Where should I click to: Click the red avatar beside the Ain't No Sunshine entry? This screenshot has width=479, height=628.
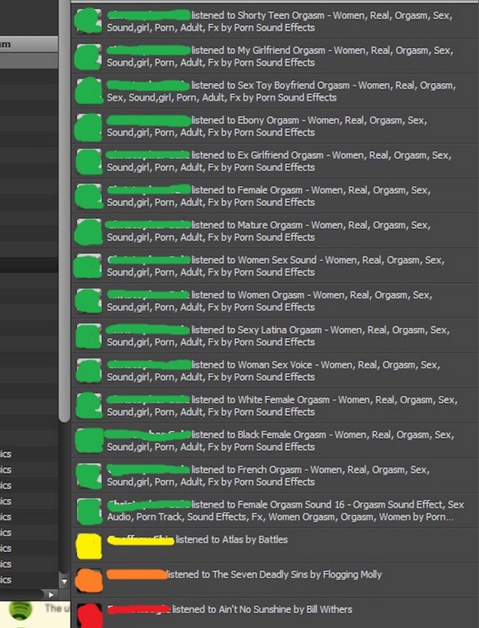click(89, 614)
